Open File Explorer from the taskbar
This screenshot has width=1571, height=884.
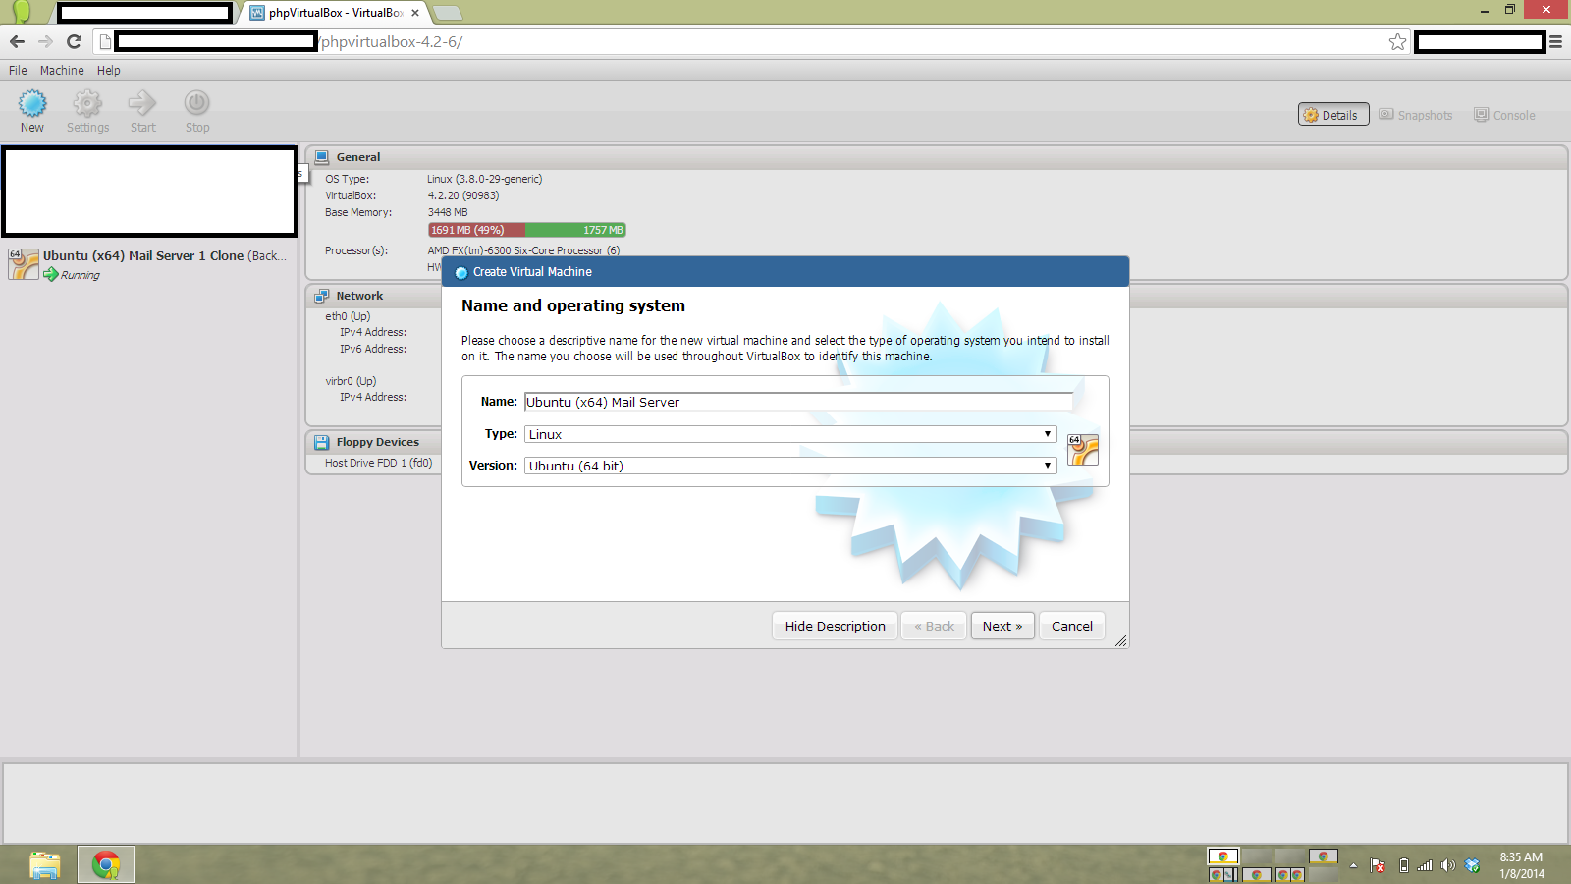click(44, 865)
